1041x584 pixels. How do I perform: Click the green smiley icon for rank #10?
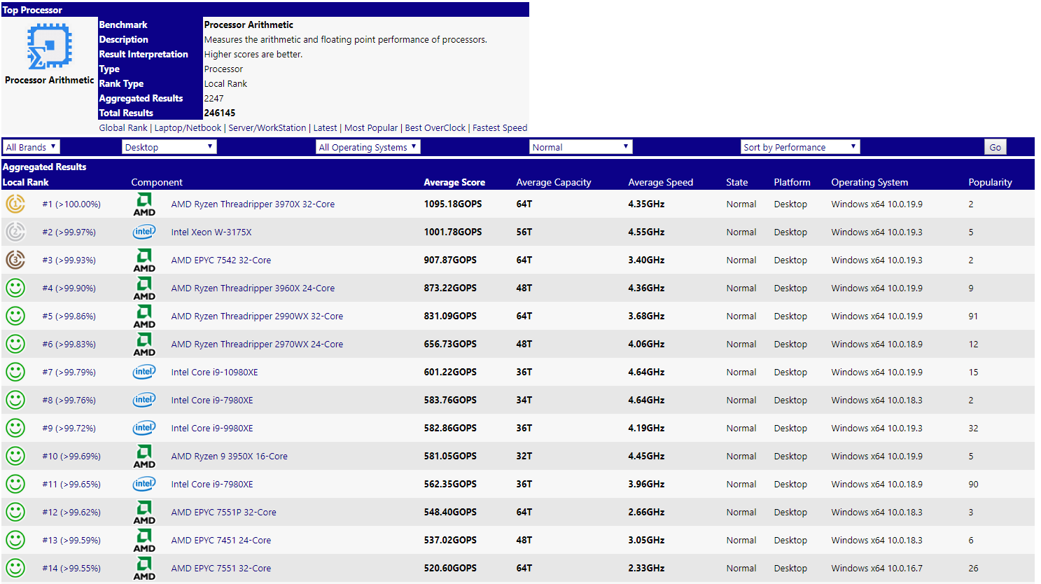[x=15, y=456]
